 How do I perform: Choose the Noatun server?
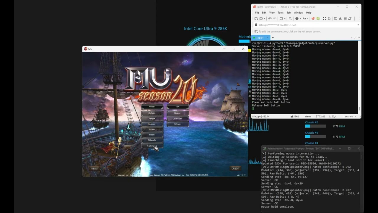pos(177,113)
